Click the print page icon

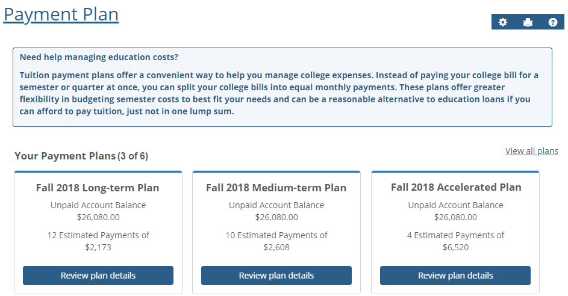(x=528, y=22)
